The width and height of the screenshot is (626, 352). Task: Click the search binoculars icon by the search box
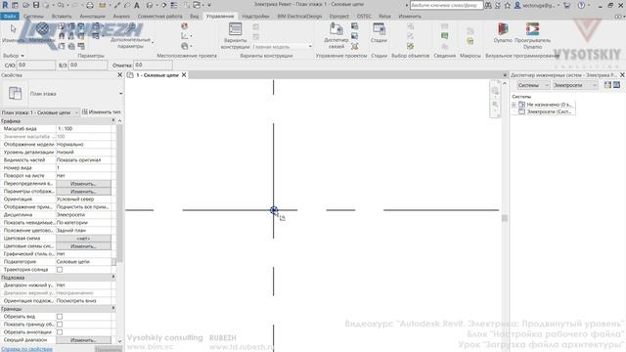(x=488, y=5)
